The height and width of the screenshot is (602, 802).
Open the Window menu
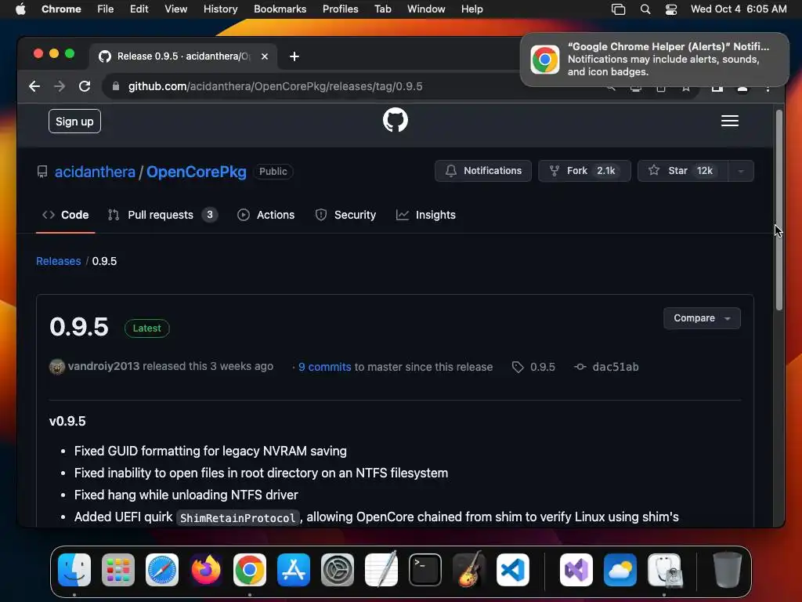(426, 9)
